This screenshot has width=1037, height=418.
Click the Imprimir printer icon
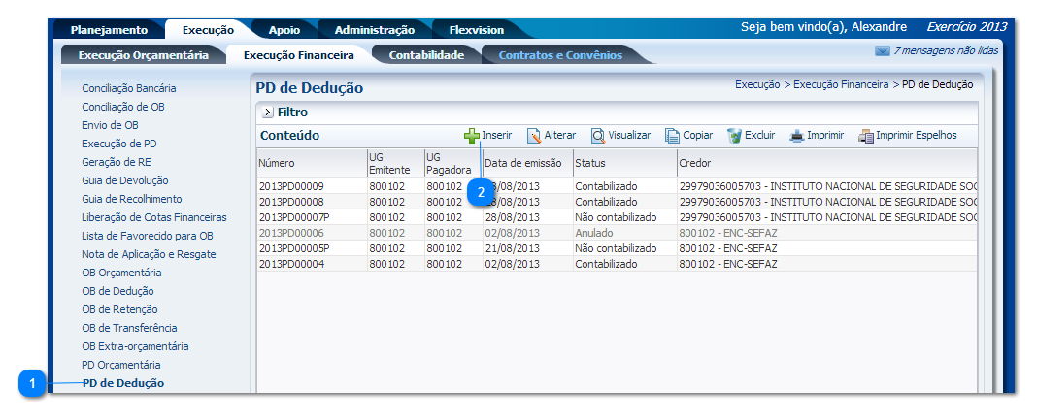tap(797, 136)
